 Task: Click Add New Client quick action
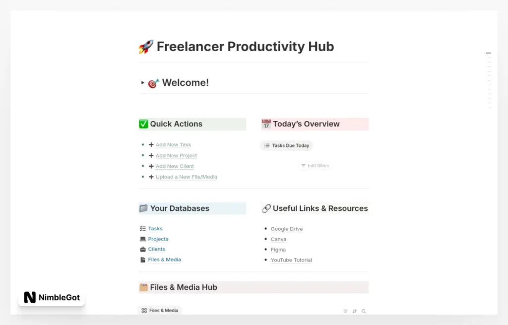pos(175,166)
